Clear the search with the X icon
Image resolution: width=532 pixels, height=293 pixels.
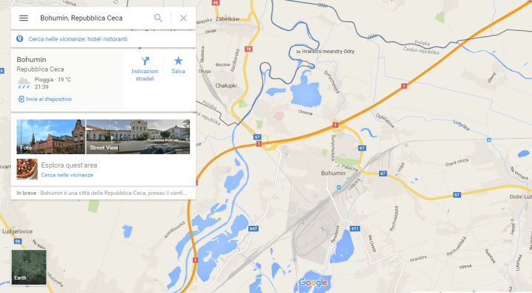[x=183, y=18]
